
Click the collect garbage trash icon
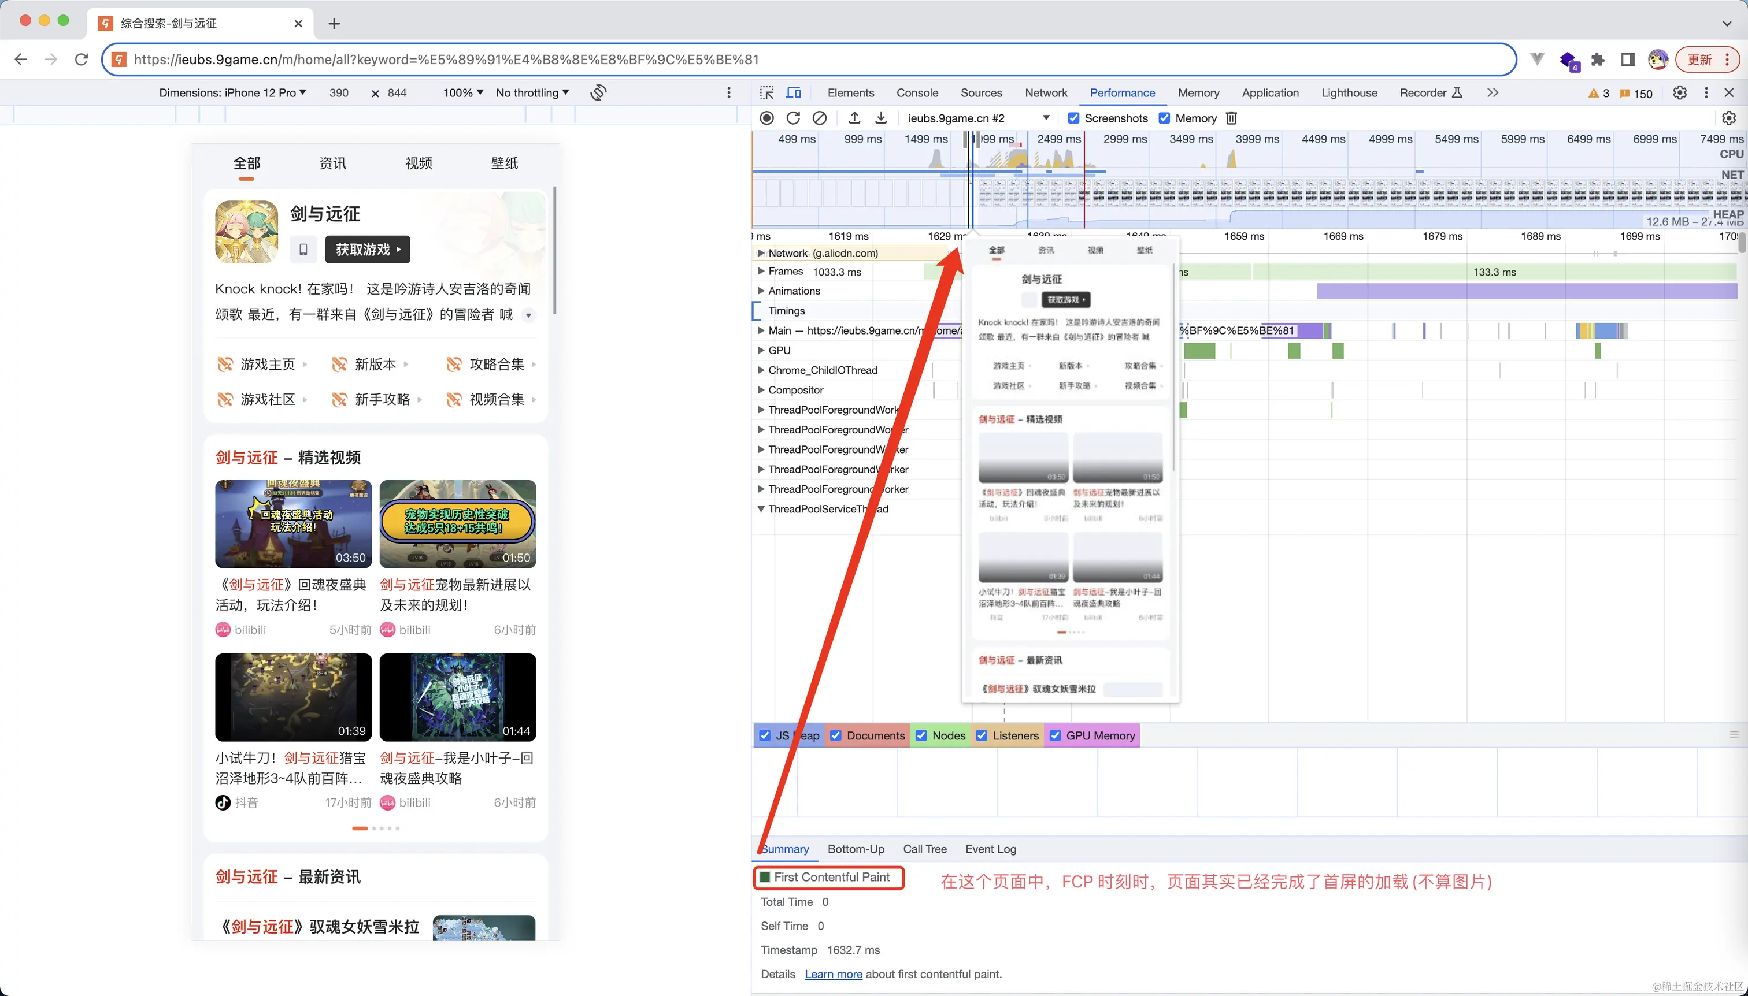(1231, 118)
